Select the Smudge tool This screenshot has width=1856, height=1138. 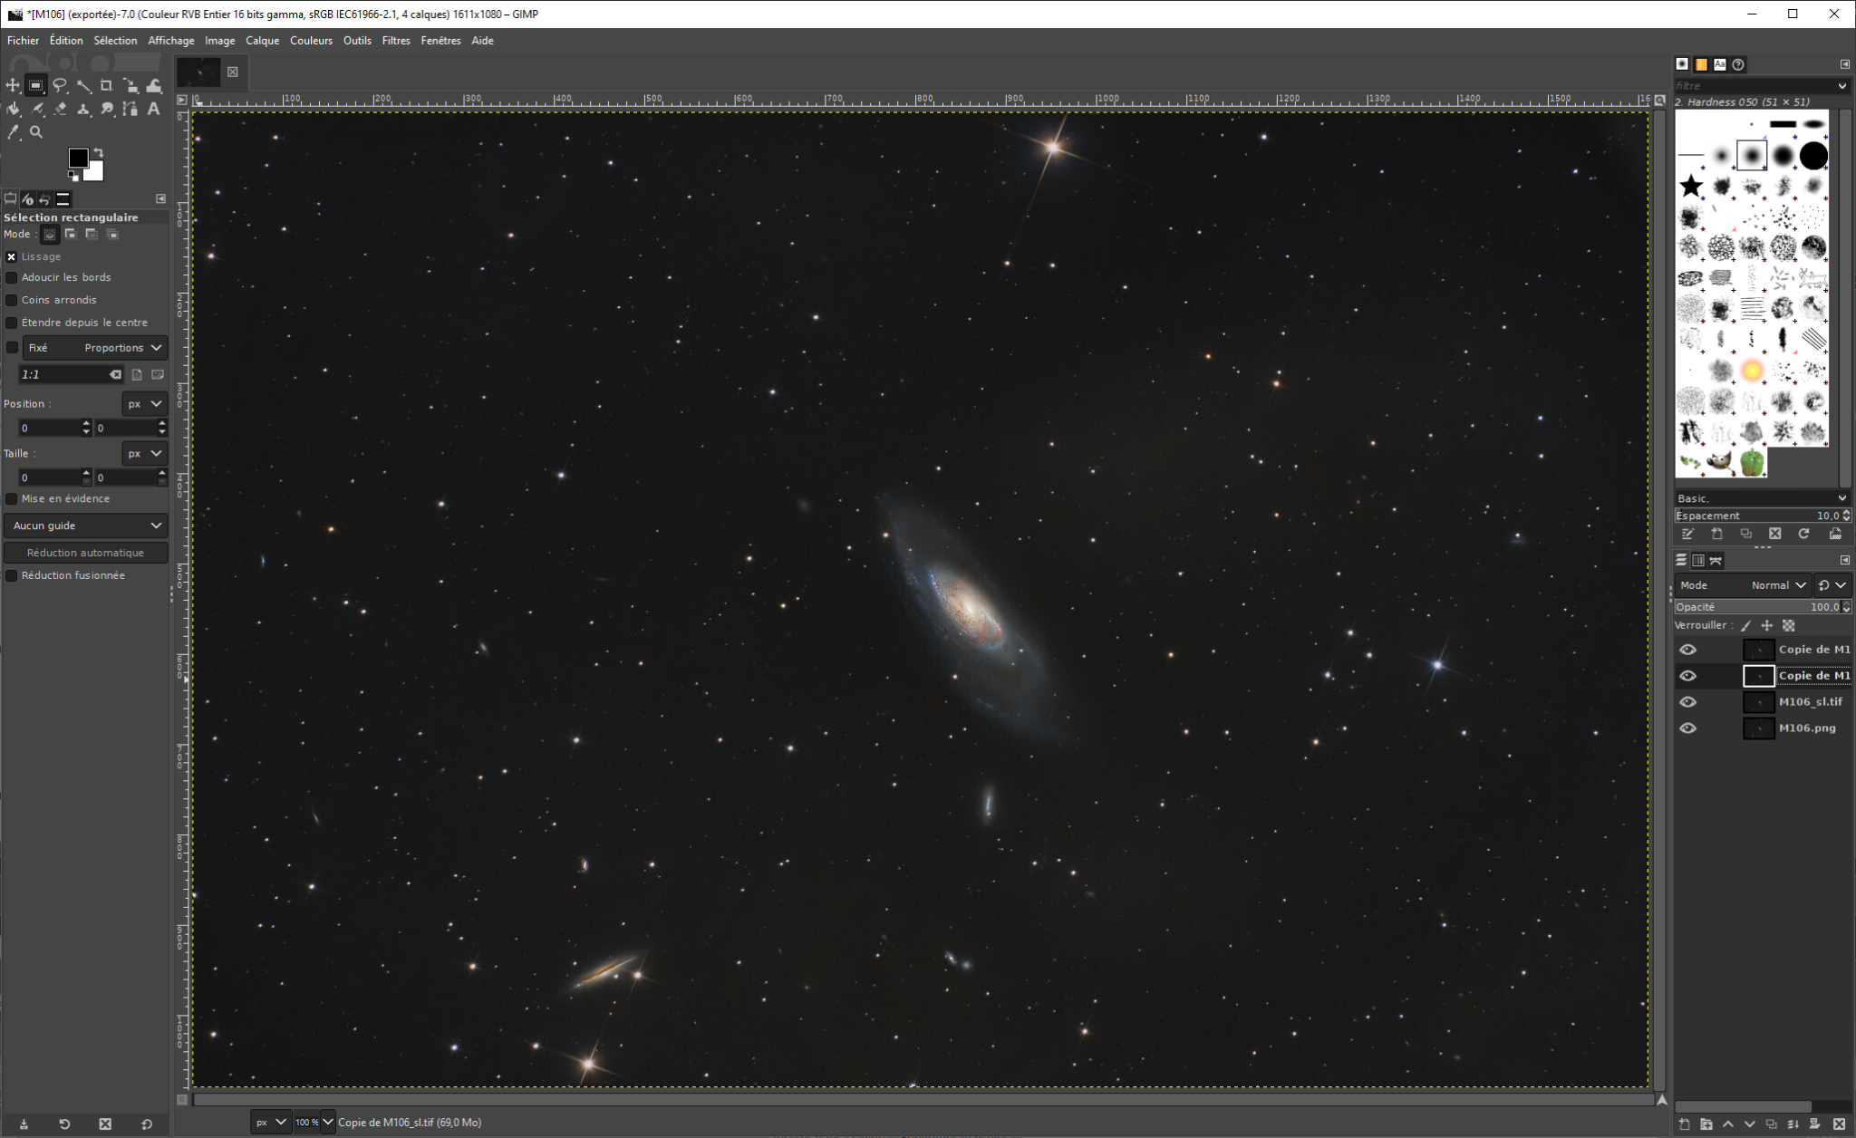tap(107, 109)
